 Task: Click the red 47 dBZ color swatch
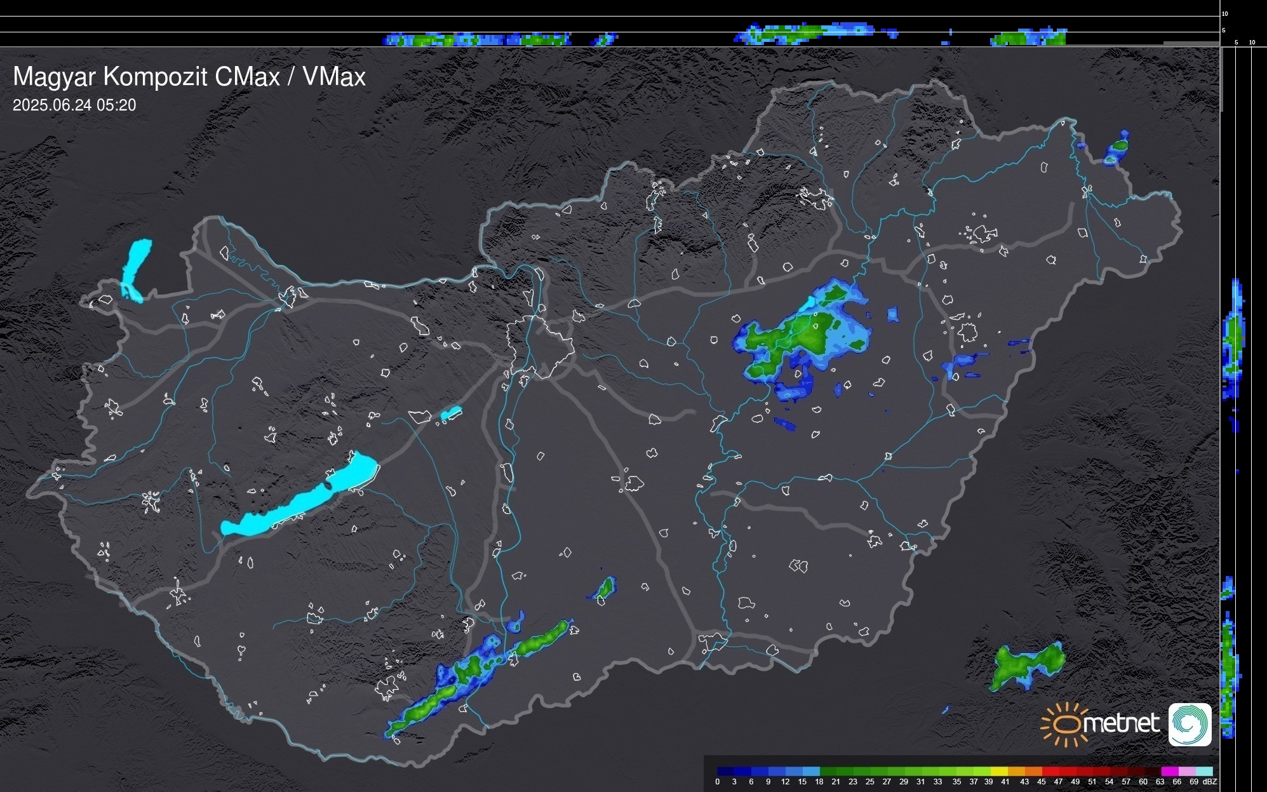(x=1067, y=771)
